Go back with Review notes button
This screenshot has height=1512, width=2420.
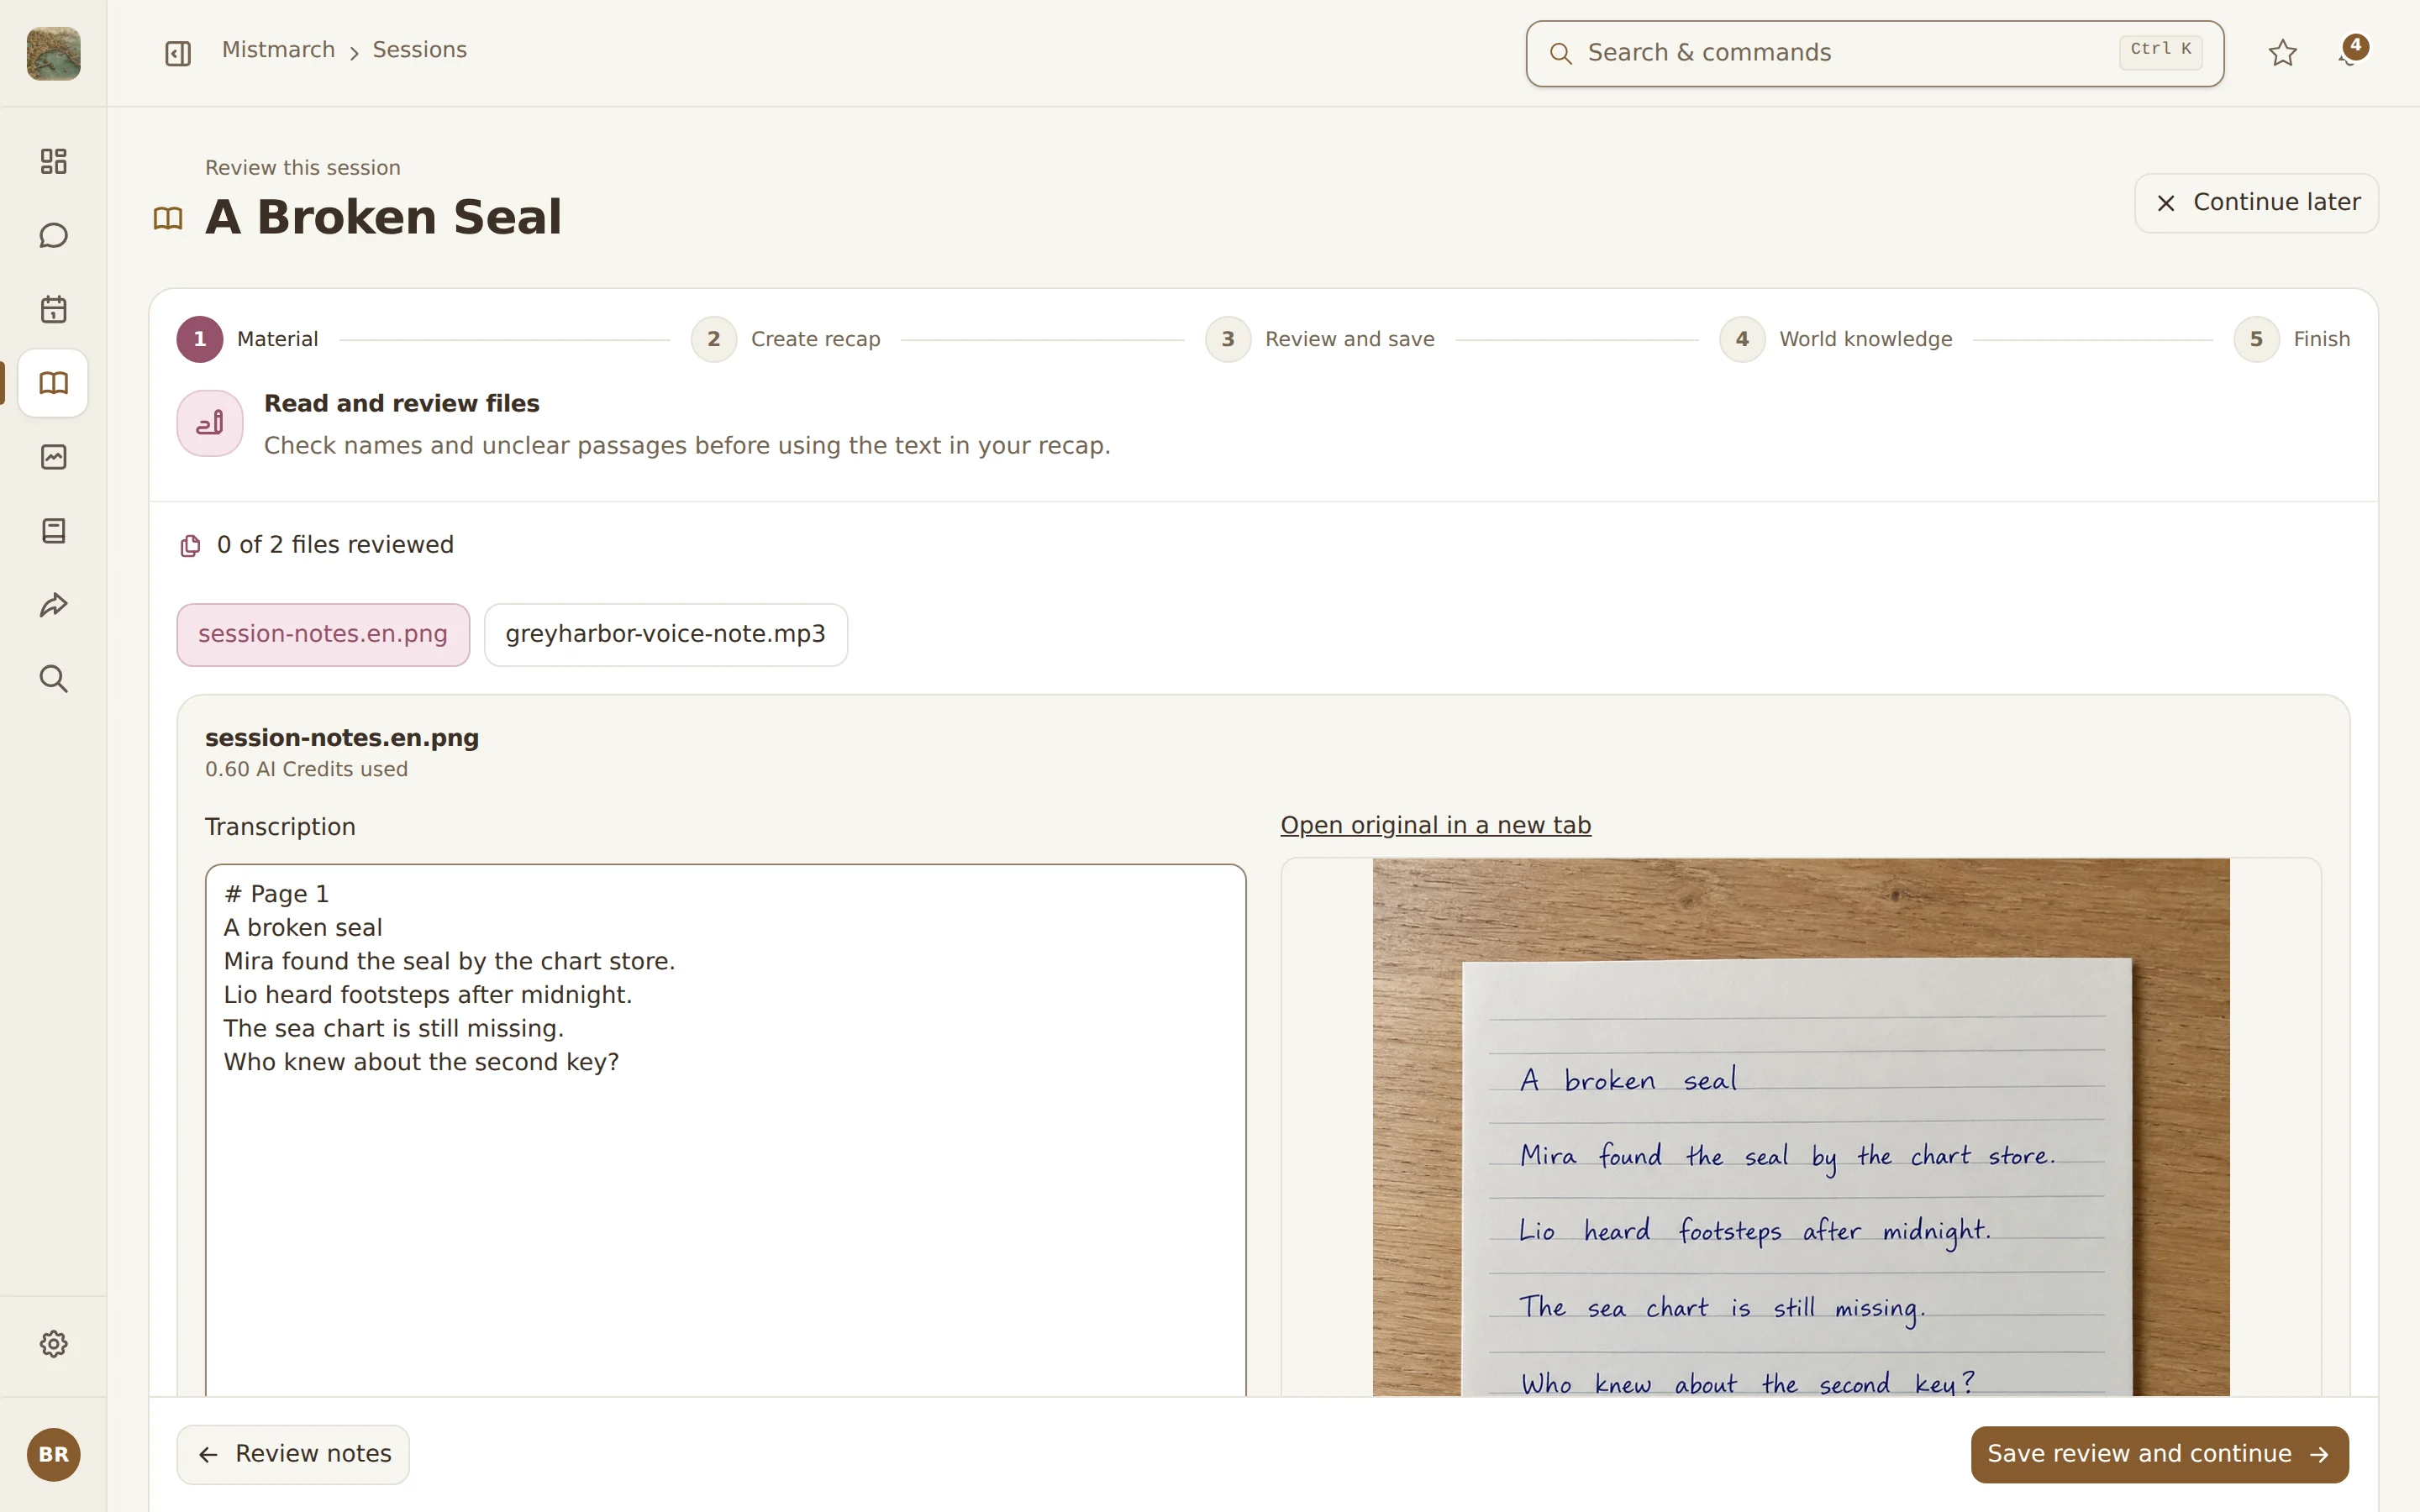[x=293, y=1454]
